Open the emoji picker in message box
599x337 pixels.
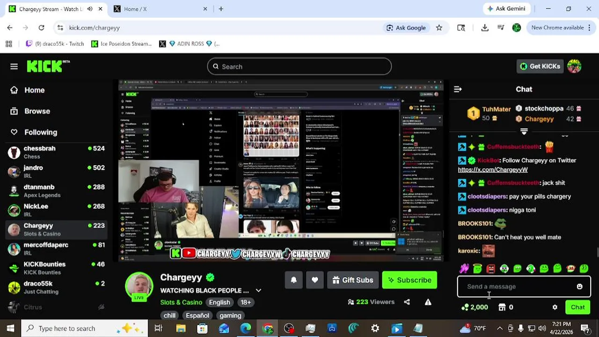579,286
